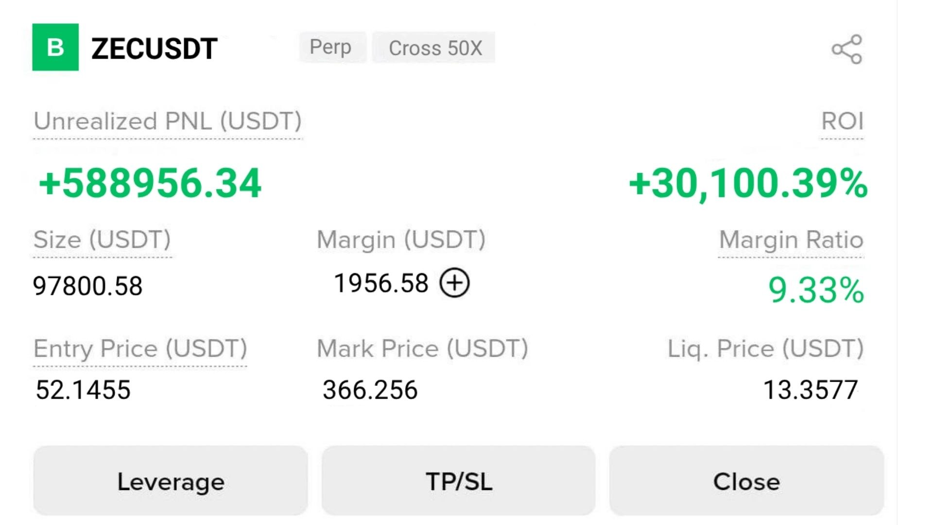Click the green B buy badge icon
The height and width of the screenshot is (525, 933).
click(x=55, y=47)
